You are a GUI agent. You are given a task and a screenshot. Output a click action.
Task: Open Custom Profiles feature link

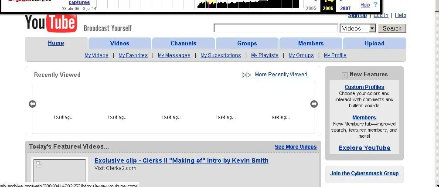(x=364, y=87)
